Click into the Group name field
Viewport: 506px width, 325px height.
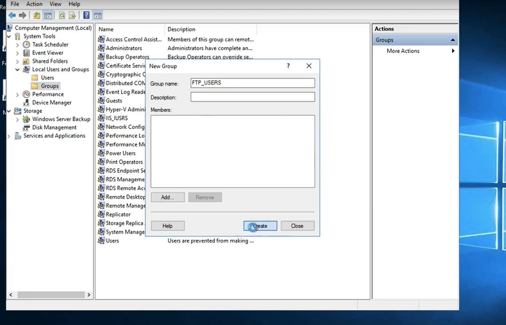(253, 83)
